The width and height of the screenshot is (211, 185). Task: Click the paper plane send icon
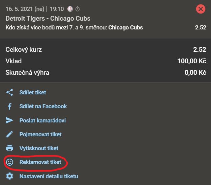click(x=9, y=120)
